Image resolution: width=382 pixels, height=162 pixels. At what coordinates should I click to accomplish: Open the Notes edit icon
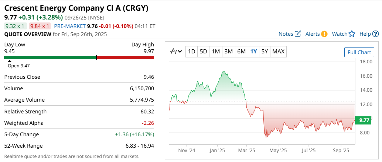pos(298,34)
